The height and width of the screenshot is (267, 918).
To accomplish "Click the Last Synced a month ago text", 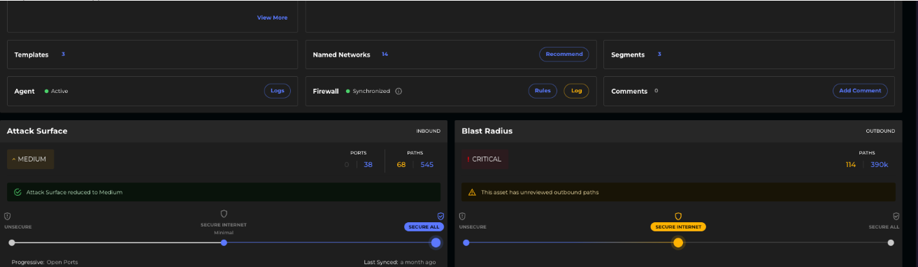I will point(400,262).
